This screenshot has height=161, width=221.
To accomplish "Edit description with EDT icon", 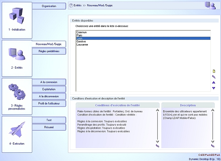I will coord(213,146).
